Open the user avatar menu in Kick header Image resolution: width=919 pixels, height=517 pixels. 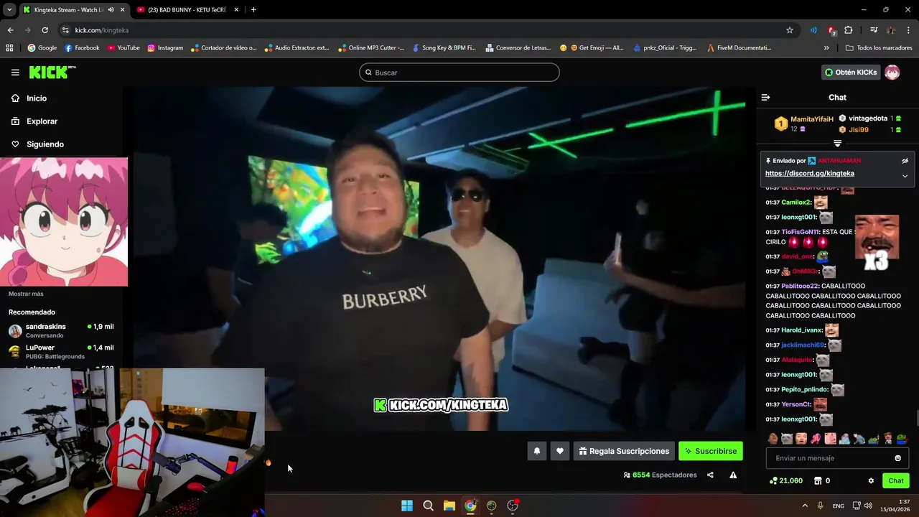point(892,73)
